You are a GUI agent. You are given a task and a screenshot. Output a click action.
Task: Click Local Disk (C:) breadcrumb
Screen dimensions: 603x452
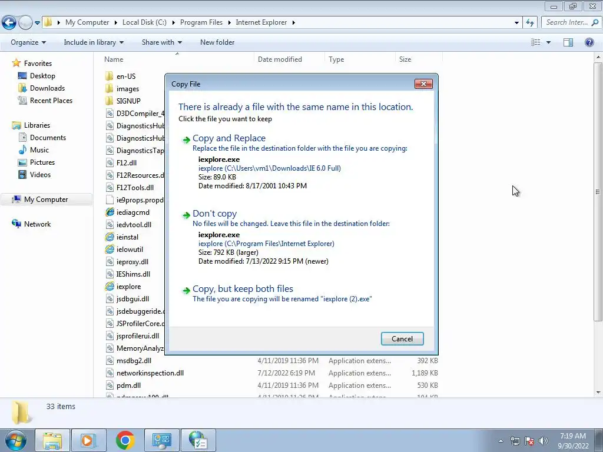click(144, 22)
